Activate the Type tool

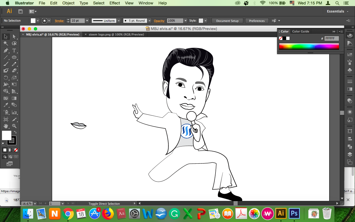(14, 51)
